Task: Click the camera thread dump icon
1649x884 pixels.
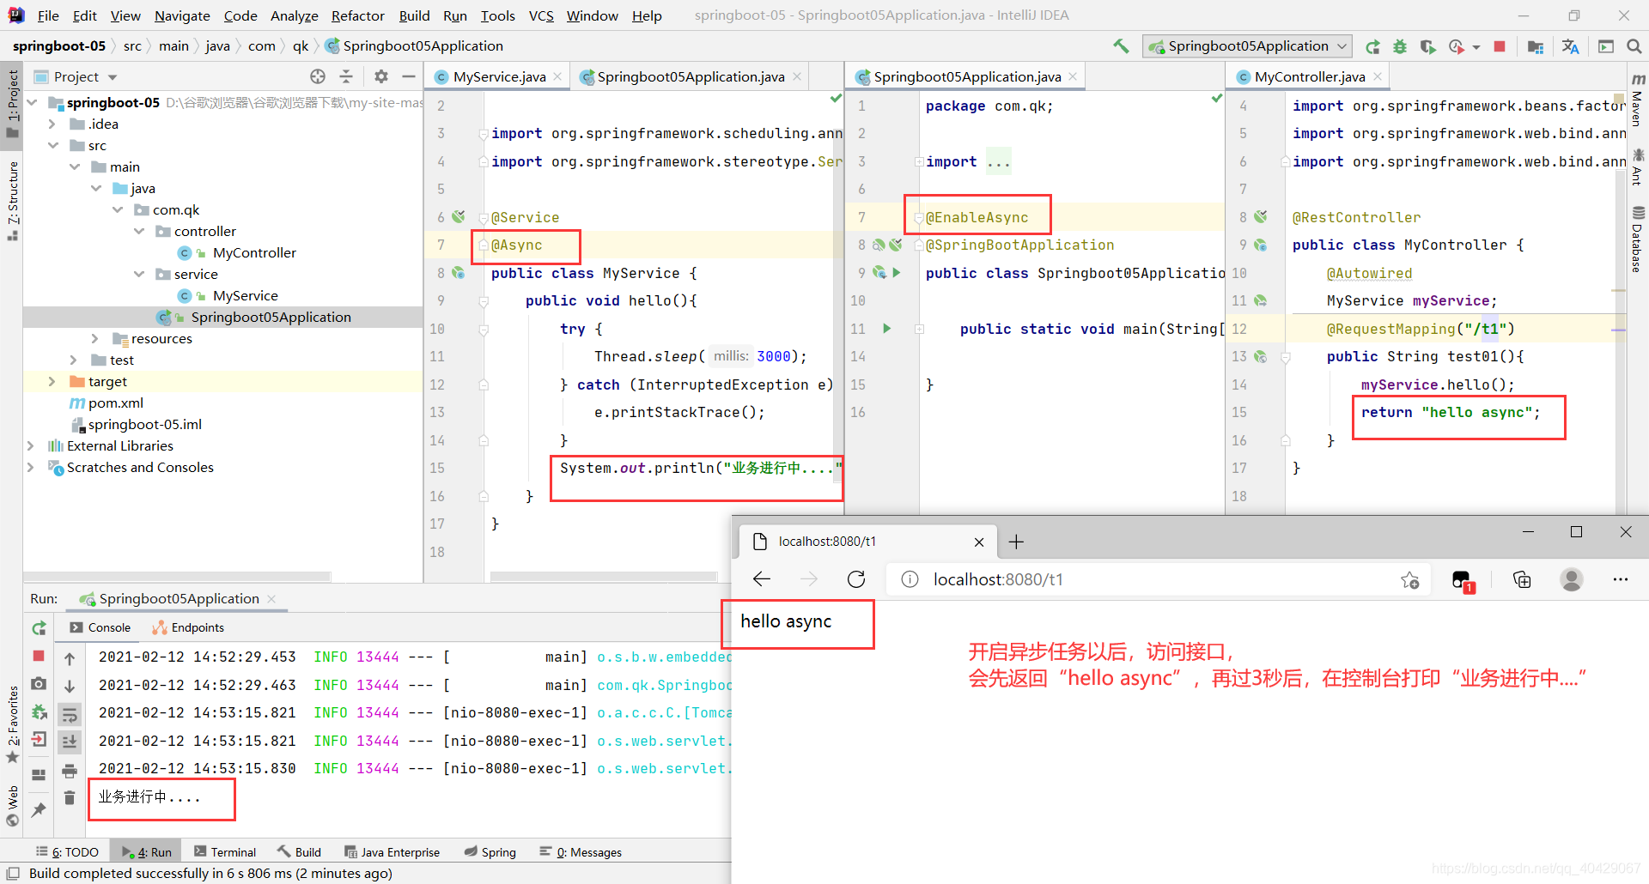Action: click(39, 684)
